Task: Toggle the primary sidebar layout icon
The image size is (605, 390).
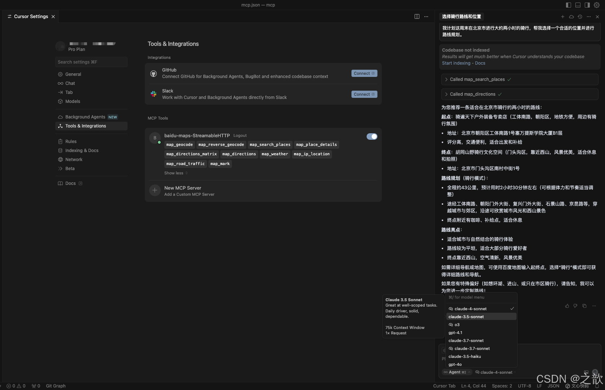Action: tap(568, 5)
